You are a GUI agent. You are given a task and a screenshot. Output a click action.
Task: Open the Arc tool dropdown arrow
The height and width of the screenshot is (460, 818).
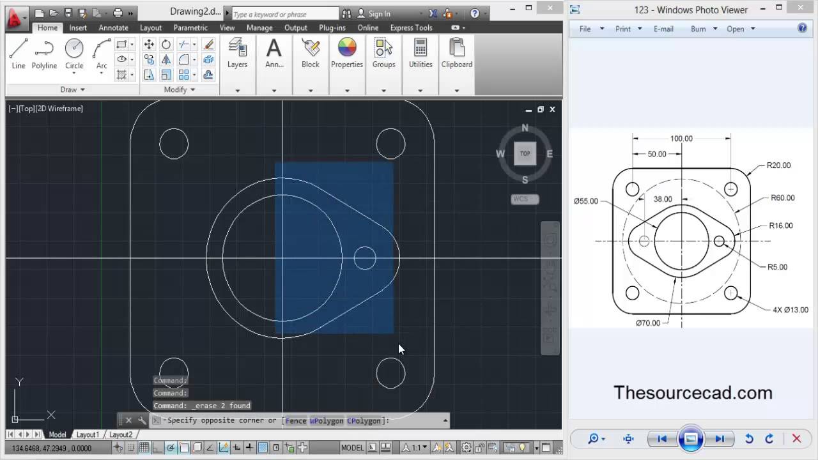coord(102,73)
